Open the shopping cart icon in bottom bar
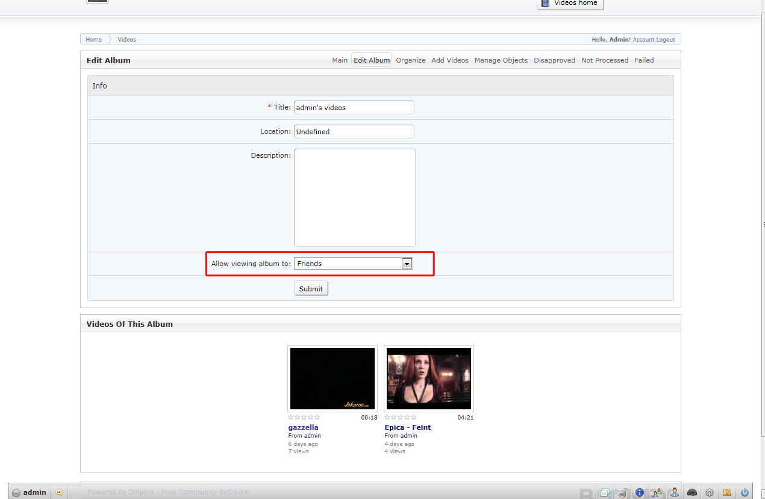 coord(622,492)
